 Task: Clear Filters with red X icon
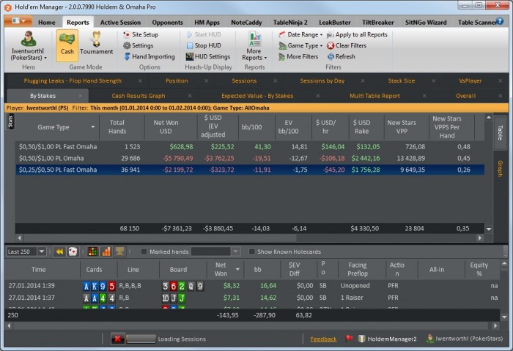[x=346, y=46]
